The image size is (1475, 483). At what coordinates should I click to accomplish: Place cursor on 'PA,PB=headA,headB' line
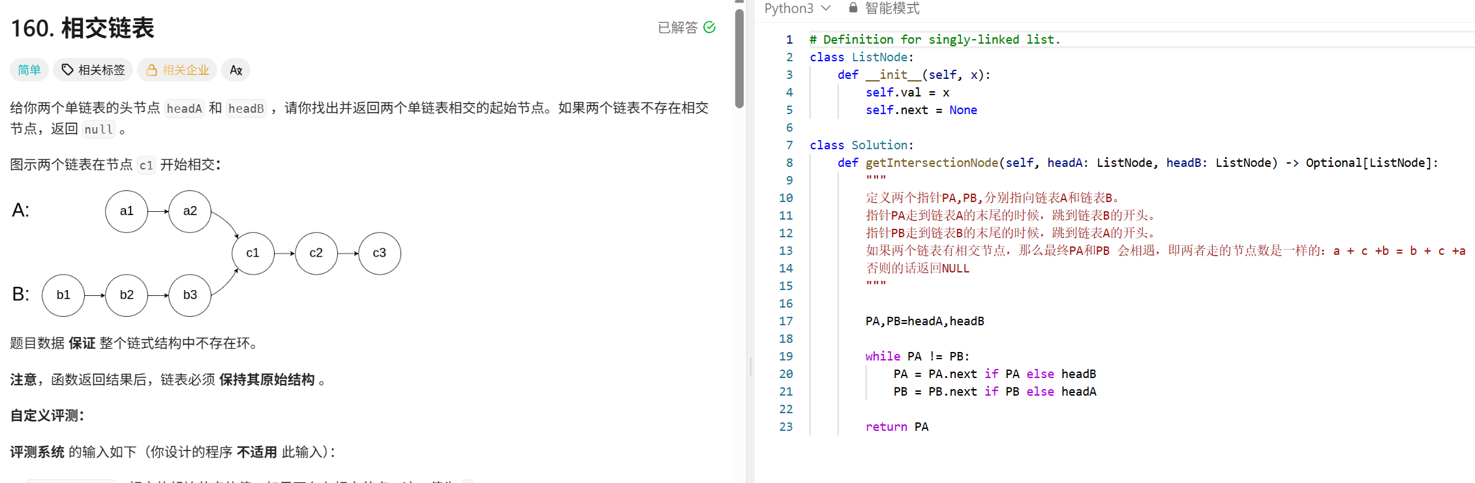coord(924,321)
